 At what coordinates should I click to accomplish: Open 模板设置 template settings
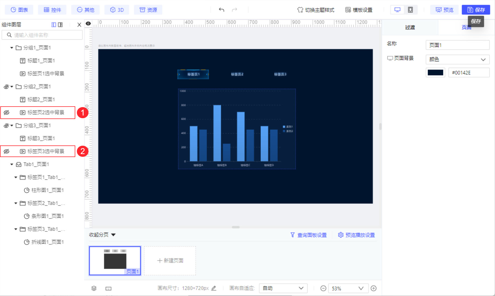pyautogui.click(x=359, y=10)
